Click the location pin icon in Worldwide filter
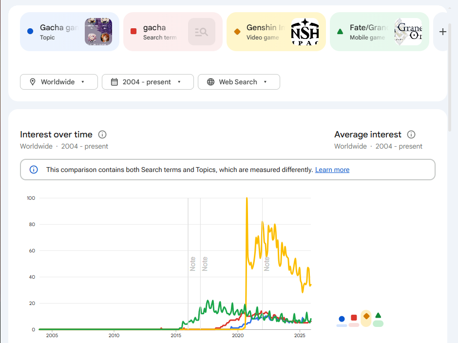The height and width of the screenshot is (343, 458). click(x=33, y=82)
